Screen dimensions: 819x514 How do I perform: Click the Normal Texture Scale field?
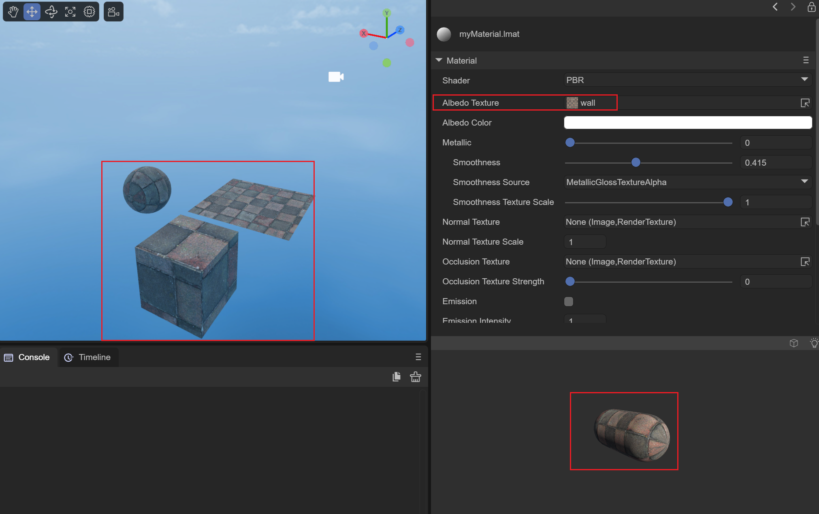coord(584,242)
